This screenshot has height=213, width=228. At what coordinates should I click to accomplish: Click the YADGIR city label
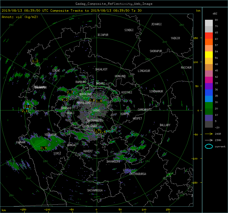(175, 38)
